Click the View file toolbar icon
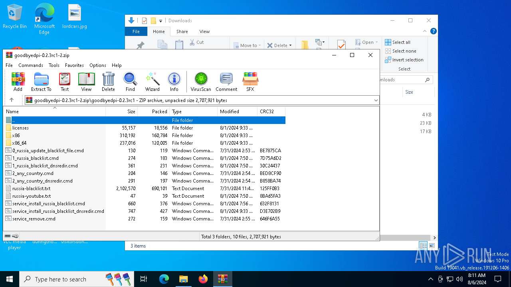The width and height of the screenshot is (511, 287). 86,82
